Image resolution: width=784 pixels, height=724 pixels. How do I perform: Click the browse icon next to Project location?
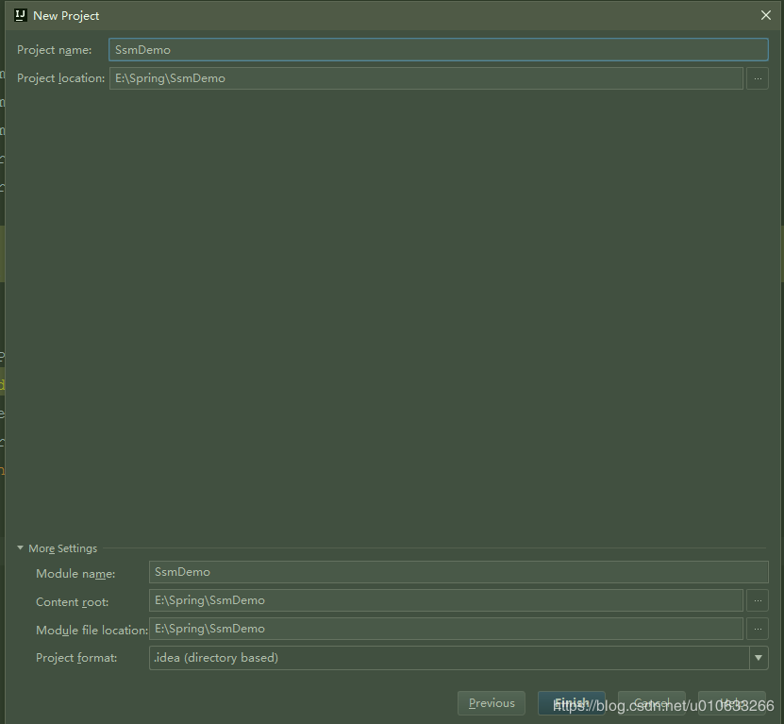tap(758, 78)
